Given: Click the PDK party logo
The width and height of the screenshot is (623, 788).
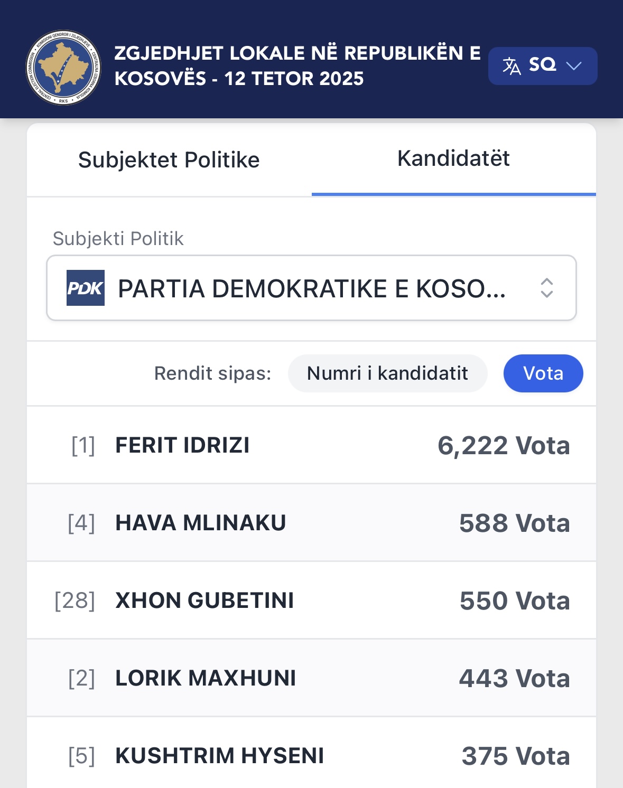Looking at the screenshot, I should [x=86, y=288].
